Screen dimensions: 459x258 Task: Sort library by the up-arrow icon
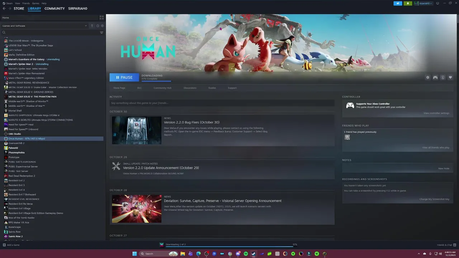(x=92, y=26)
